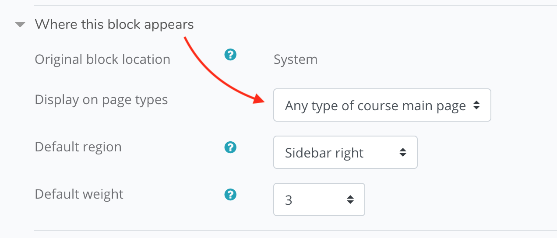Open help icon beside Default region
Screen dimensions: 557x238
pos(230,147)
